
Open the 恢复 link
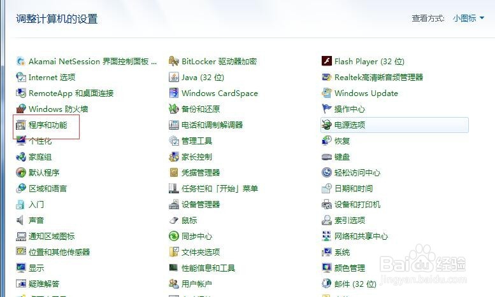(342, 141)
